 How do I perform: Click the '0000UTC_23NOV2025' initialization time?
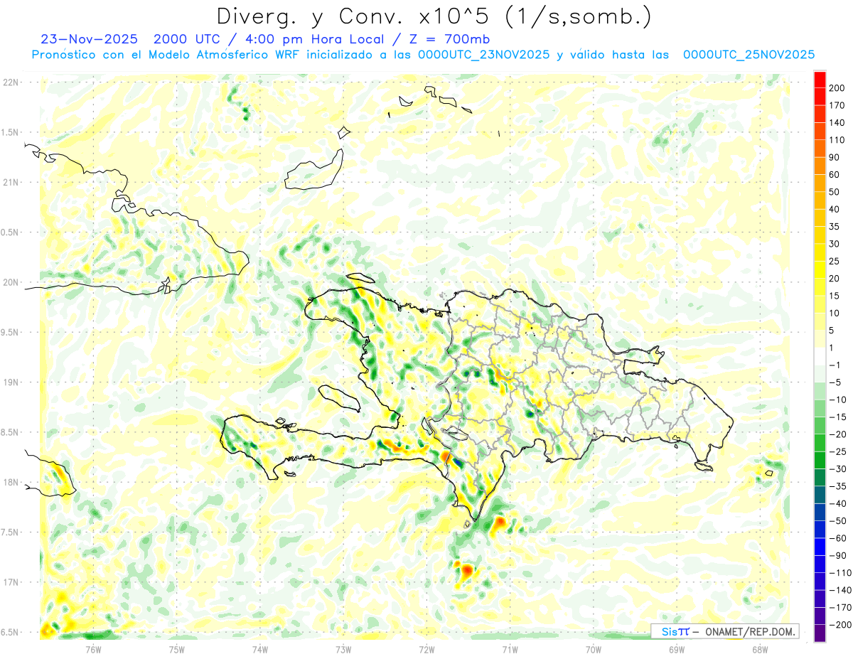pos(483,55)
